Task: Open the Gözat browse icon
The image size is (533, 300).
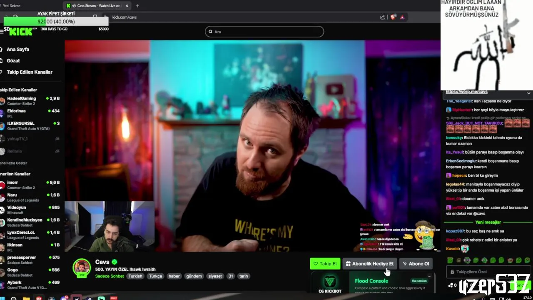Action: click(x=2, y=60)
